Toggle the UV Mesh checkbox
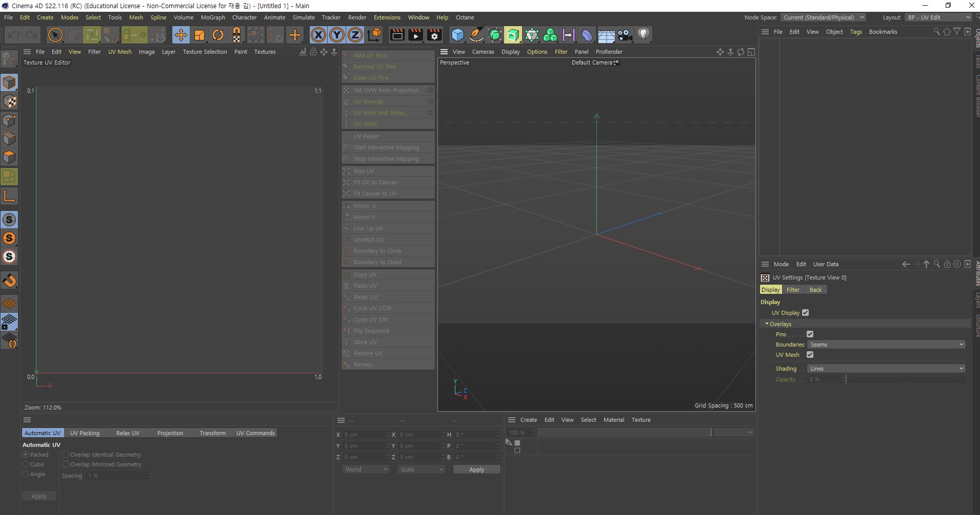Screen dimensions: 980x515 810,355
